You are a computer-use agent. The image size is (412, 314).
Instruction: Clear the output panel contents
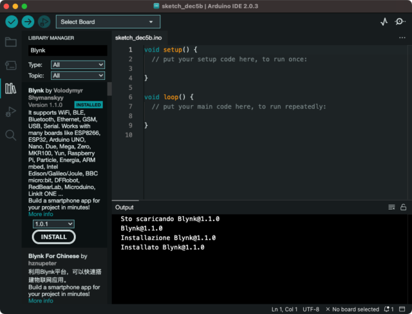pos(391,207)
